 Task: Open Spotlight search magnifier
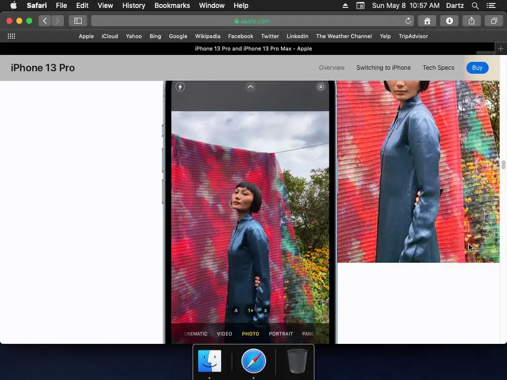tap(475, 5)
